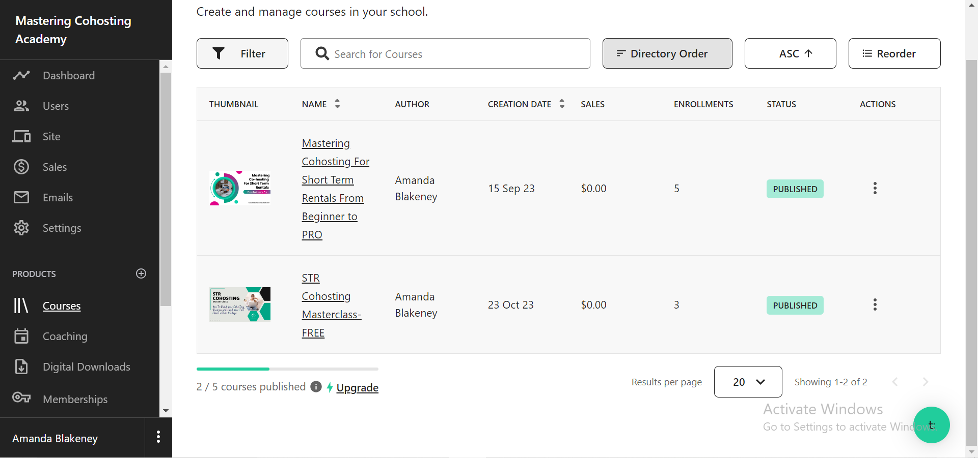Go to Digital Downloads in sidebar
This screenshot has width=978, height=458.
point(86,367)
